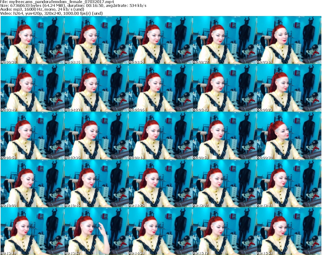The height and width of the screenshot is (255, 322).
Task: Click the Audio mp3 16000 Hz info line
Action: [42, 9]
